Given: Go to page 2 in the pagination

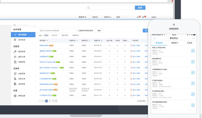Looking at the screenshot, I should tap(50, 101).
